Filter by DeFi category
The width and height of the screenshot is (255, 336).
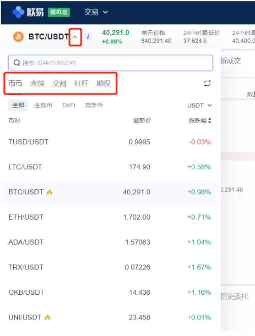click(x=69, y=105)
